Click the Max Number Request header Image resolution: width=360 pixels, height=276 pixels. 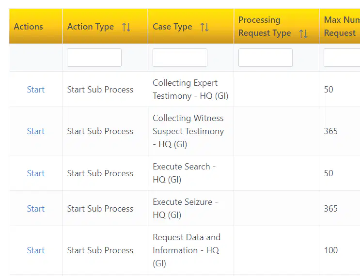coord(342,26)
